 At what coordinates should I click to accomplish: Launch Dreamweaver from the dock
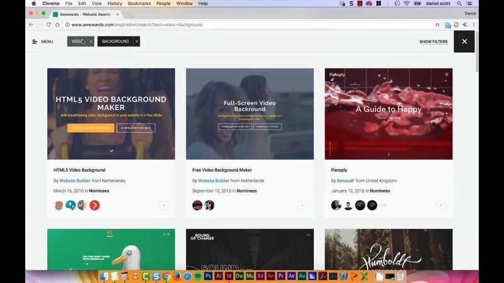click(x=239, y=276)
